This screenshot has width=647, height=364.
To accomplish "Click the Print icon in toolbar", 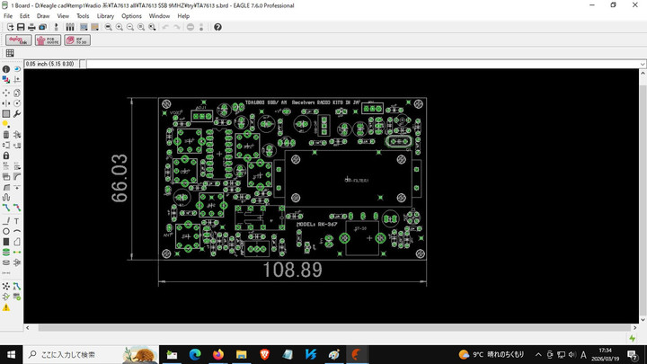I will pyautogui.click(x=31, y=27).
